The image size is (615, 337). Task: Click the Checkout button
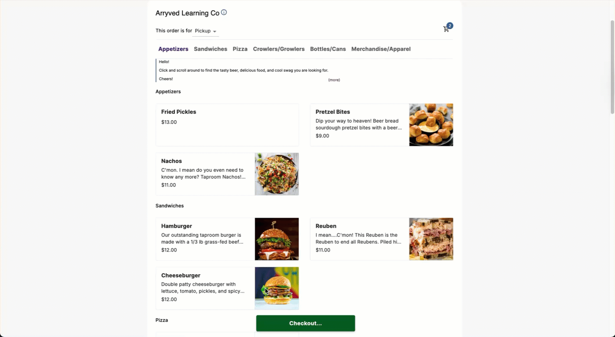click(x=305, y=323)
